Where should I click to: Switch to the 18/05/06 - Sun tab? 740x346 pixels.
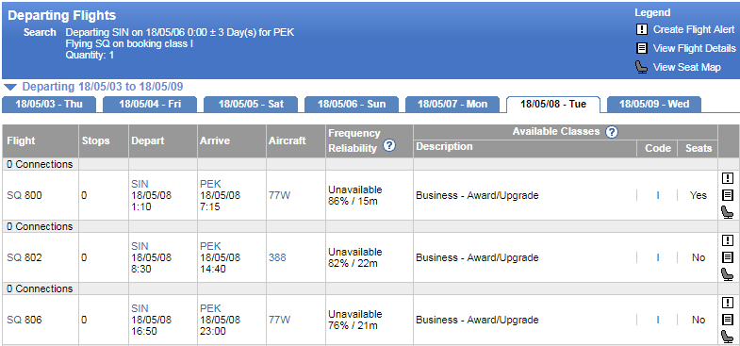(352, 105)
